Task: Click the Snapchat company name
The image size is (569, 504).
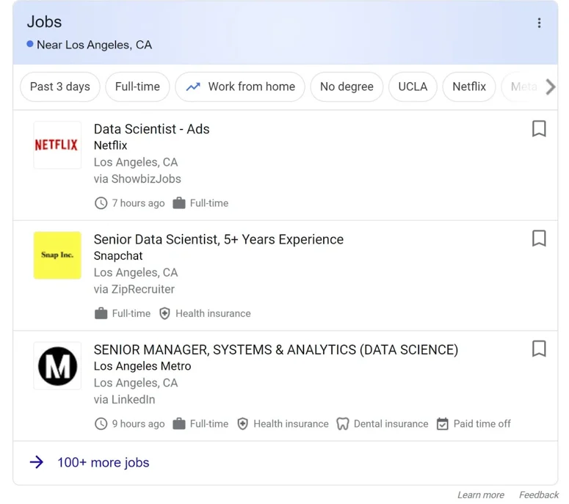Action: tap(118, 255)
